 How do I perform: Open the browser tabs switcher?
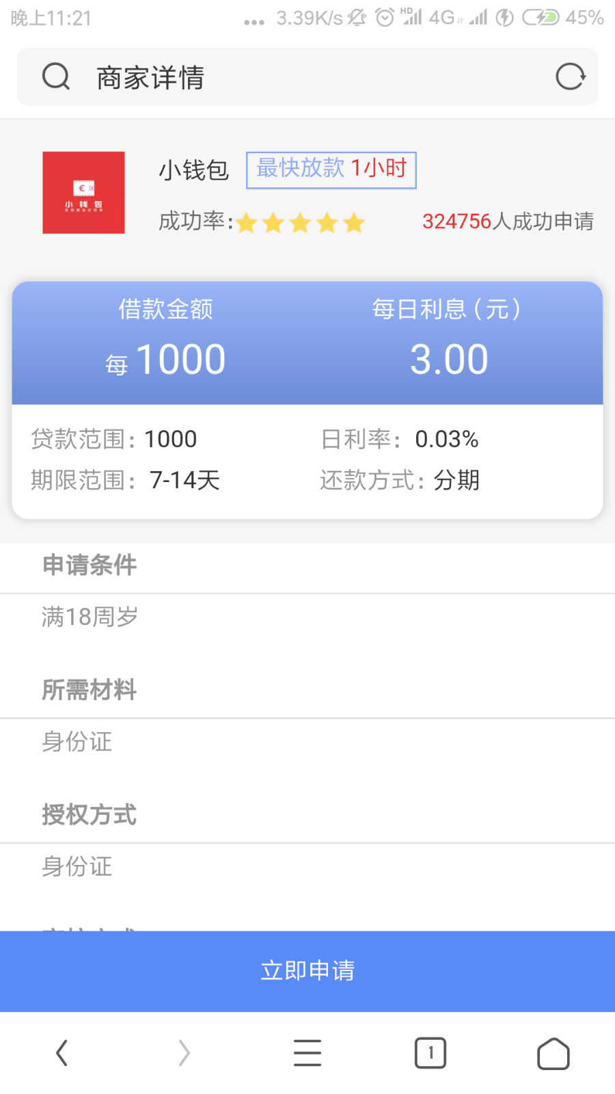point(430,1053)
